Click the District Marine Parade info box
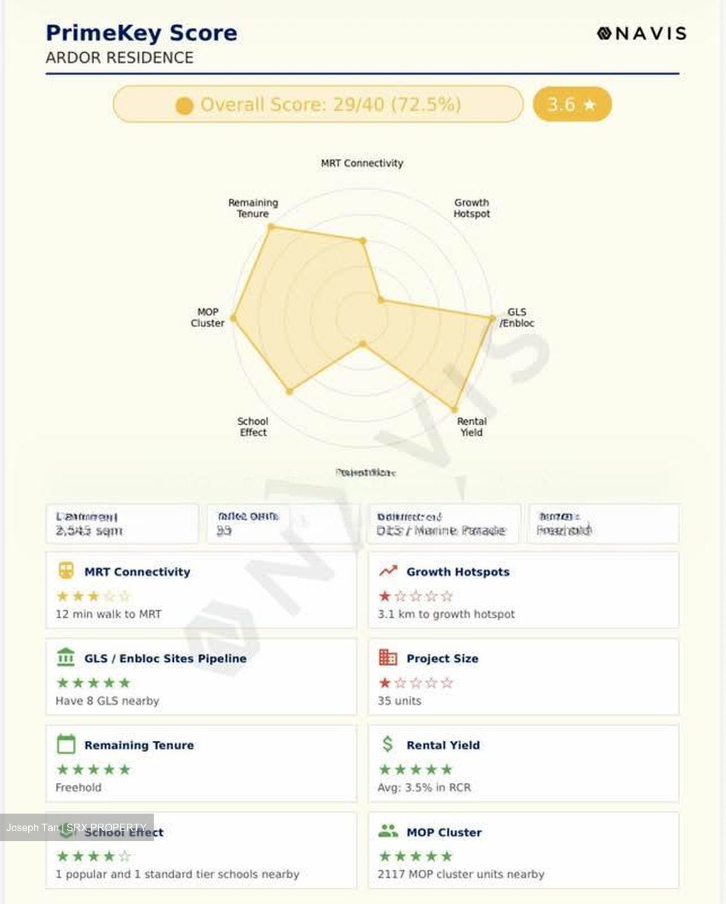 444,524
